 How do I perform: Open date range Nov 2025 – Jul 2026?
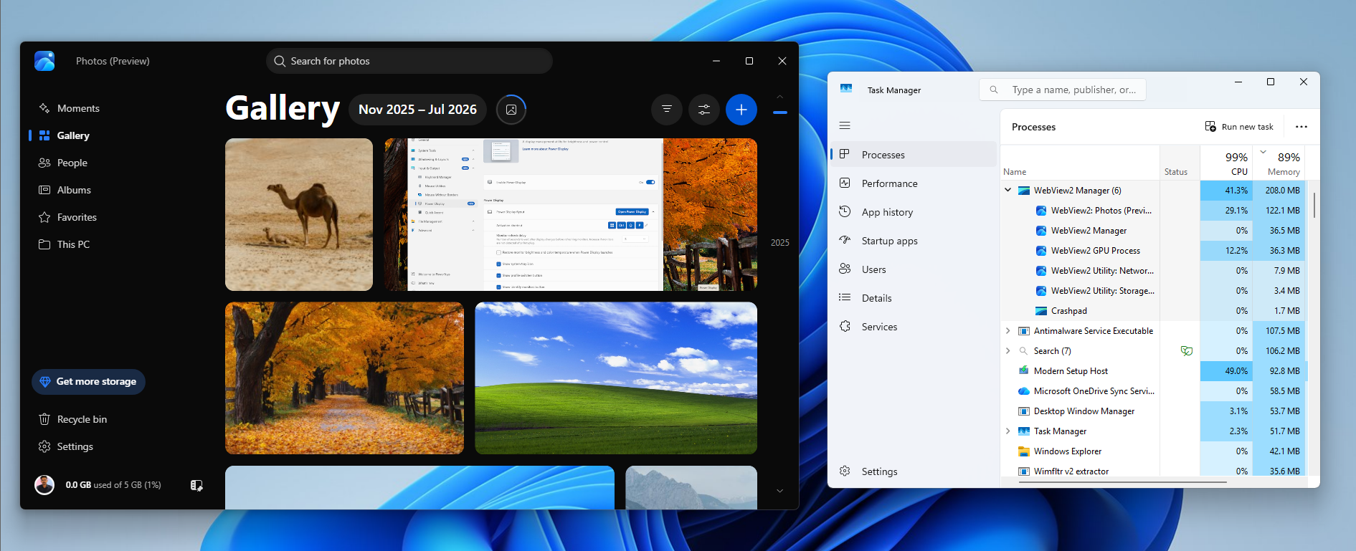coord(417,110)
